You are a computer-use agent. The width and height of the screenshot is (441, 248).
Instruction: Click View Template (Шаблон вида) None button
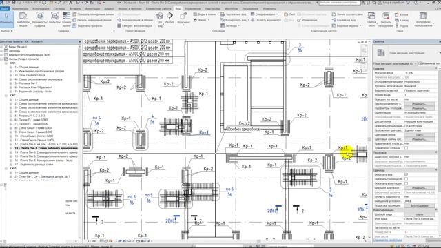420,214
